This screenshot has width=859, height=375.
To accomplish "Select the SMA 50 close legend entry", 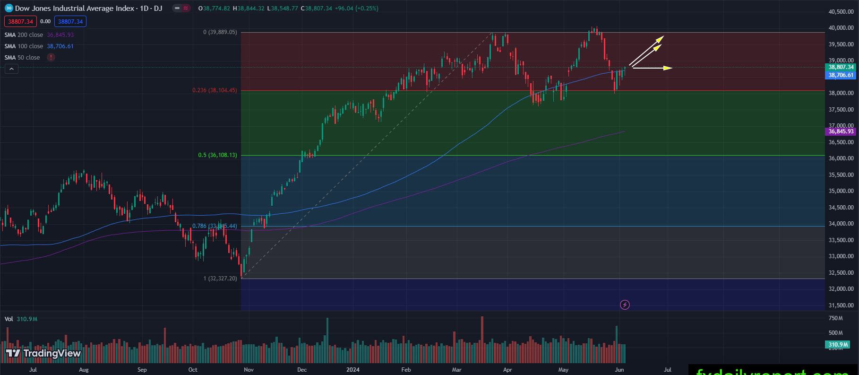I will [22, 57].
